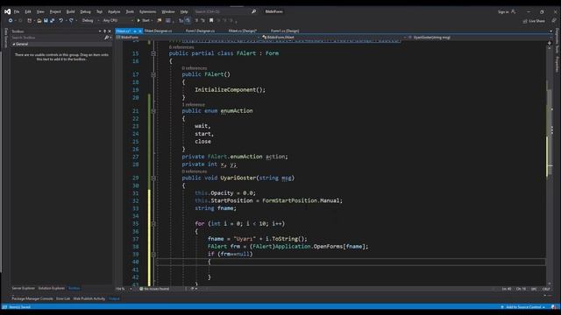The height and width of the screenshot is (315, 561).
Task: Click the Redo toolbar icon
Action: 71,21
